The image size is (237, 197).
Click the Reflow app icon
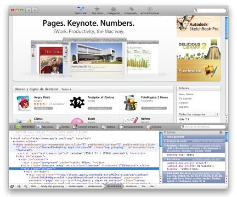[x=131, y=120]
